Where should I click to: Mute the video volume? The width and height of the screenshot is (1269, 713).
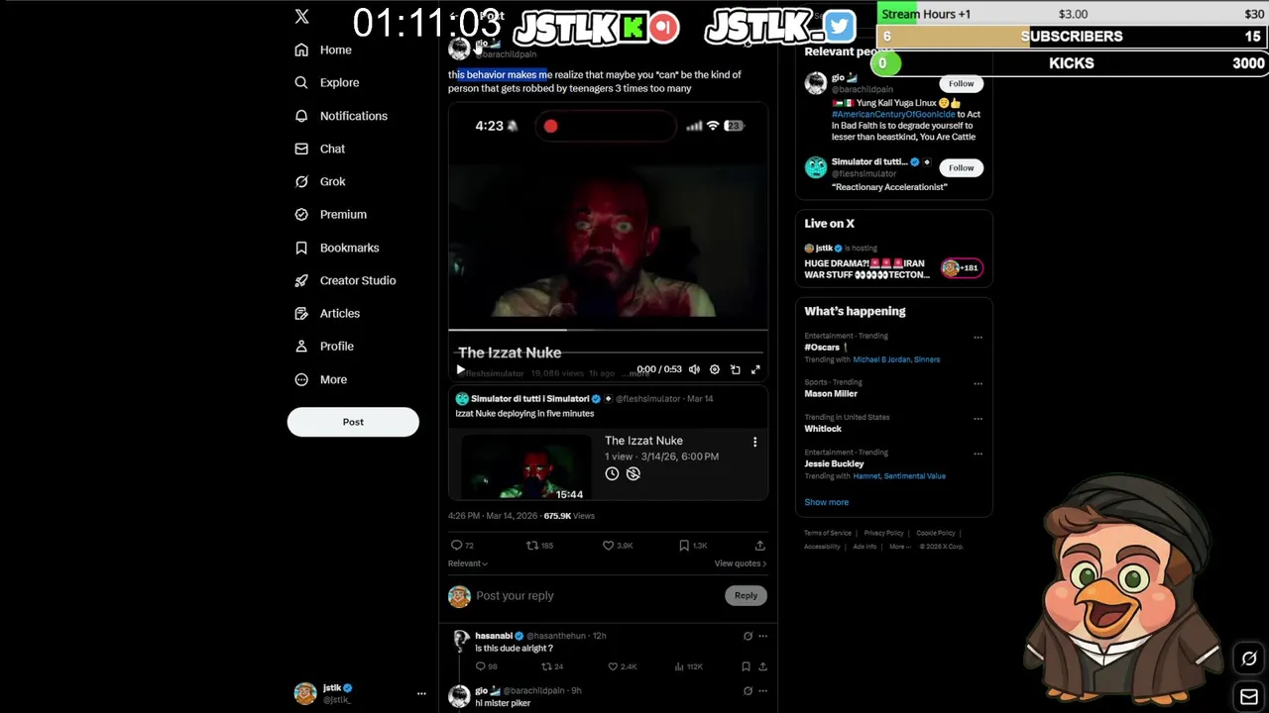(694, 369)
